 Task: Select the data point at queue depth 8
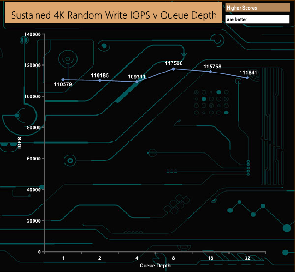(174, 69)
